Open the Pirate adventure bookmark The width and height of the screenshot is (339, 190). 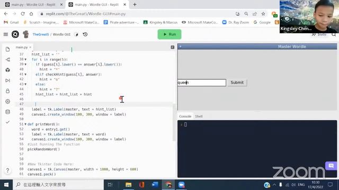[x=121, y=22]
